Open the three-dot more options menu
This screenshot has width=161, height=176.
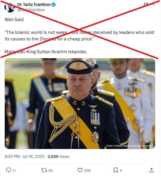[154, 4]
